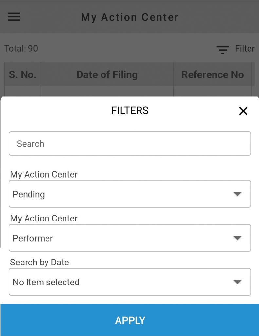
Task: Apply the selected filters
Action: coord(130,320)
